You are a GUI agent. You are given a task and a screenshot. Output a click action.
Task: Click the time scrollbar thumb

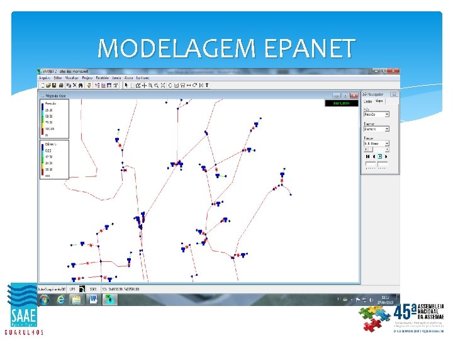point(371,149)
